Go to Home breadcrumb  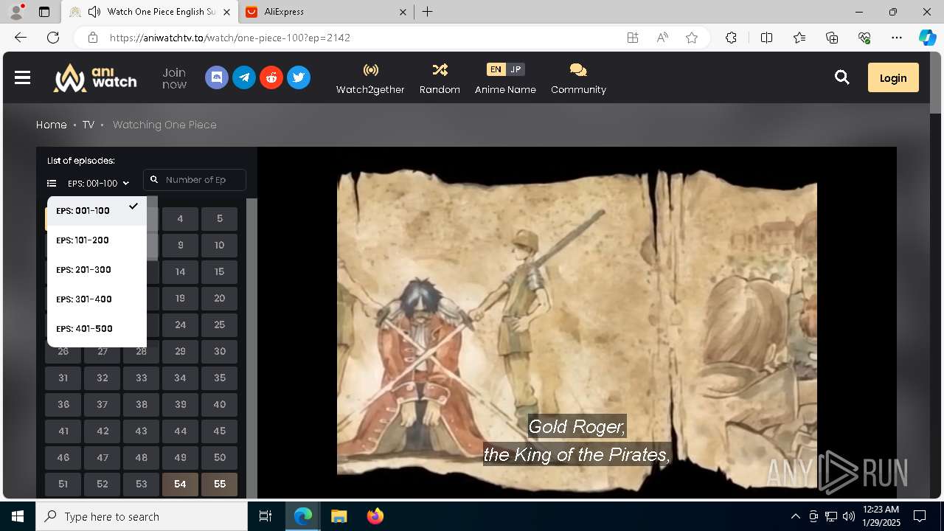pyautogui.click(x=52, y=125)
